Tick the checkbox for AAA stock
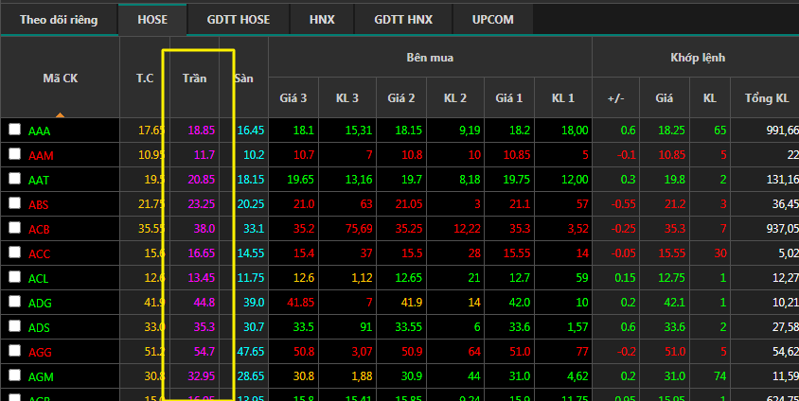The image size is (799, 401). pos(14,130)
